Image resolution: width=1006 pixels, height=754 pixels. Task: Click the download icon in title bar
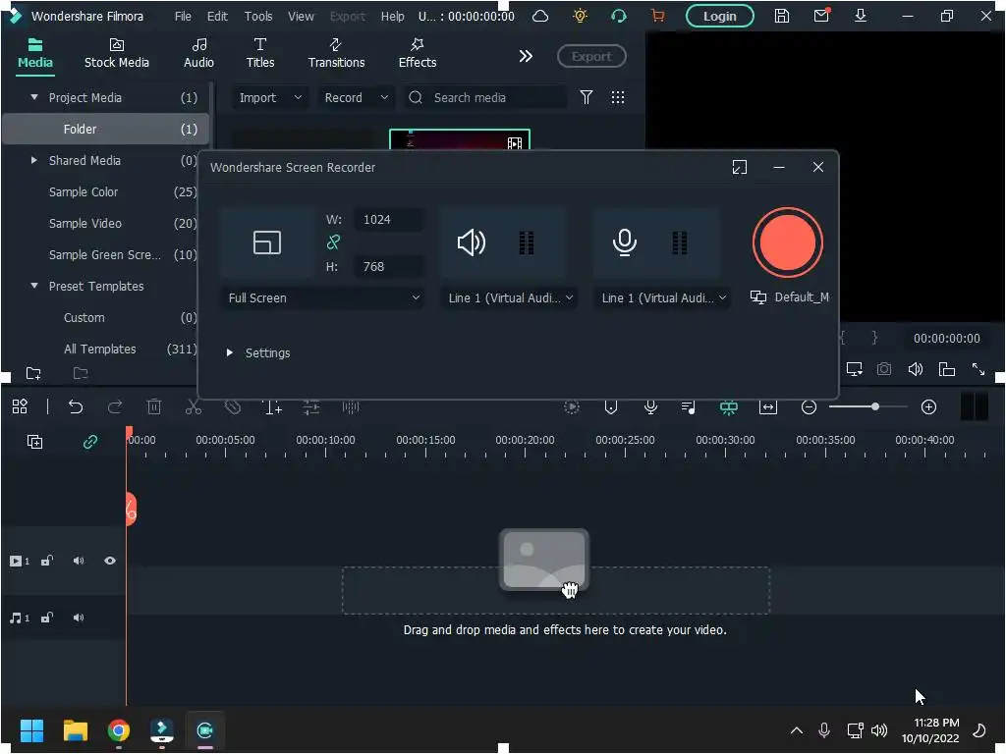coord(861,16)
